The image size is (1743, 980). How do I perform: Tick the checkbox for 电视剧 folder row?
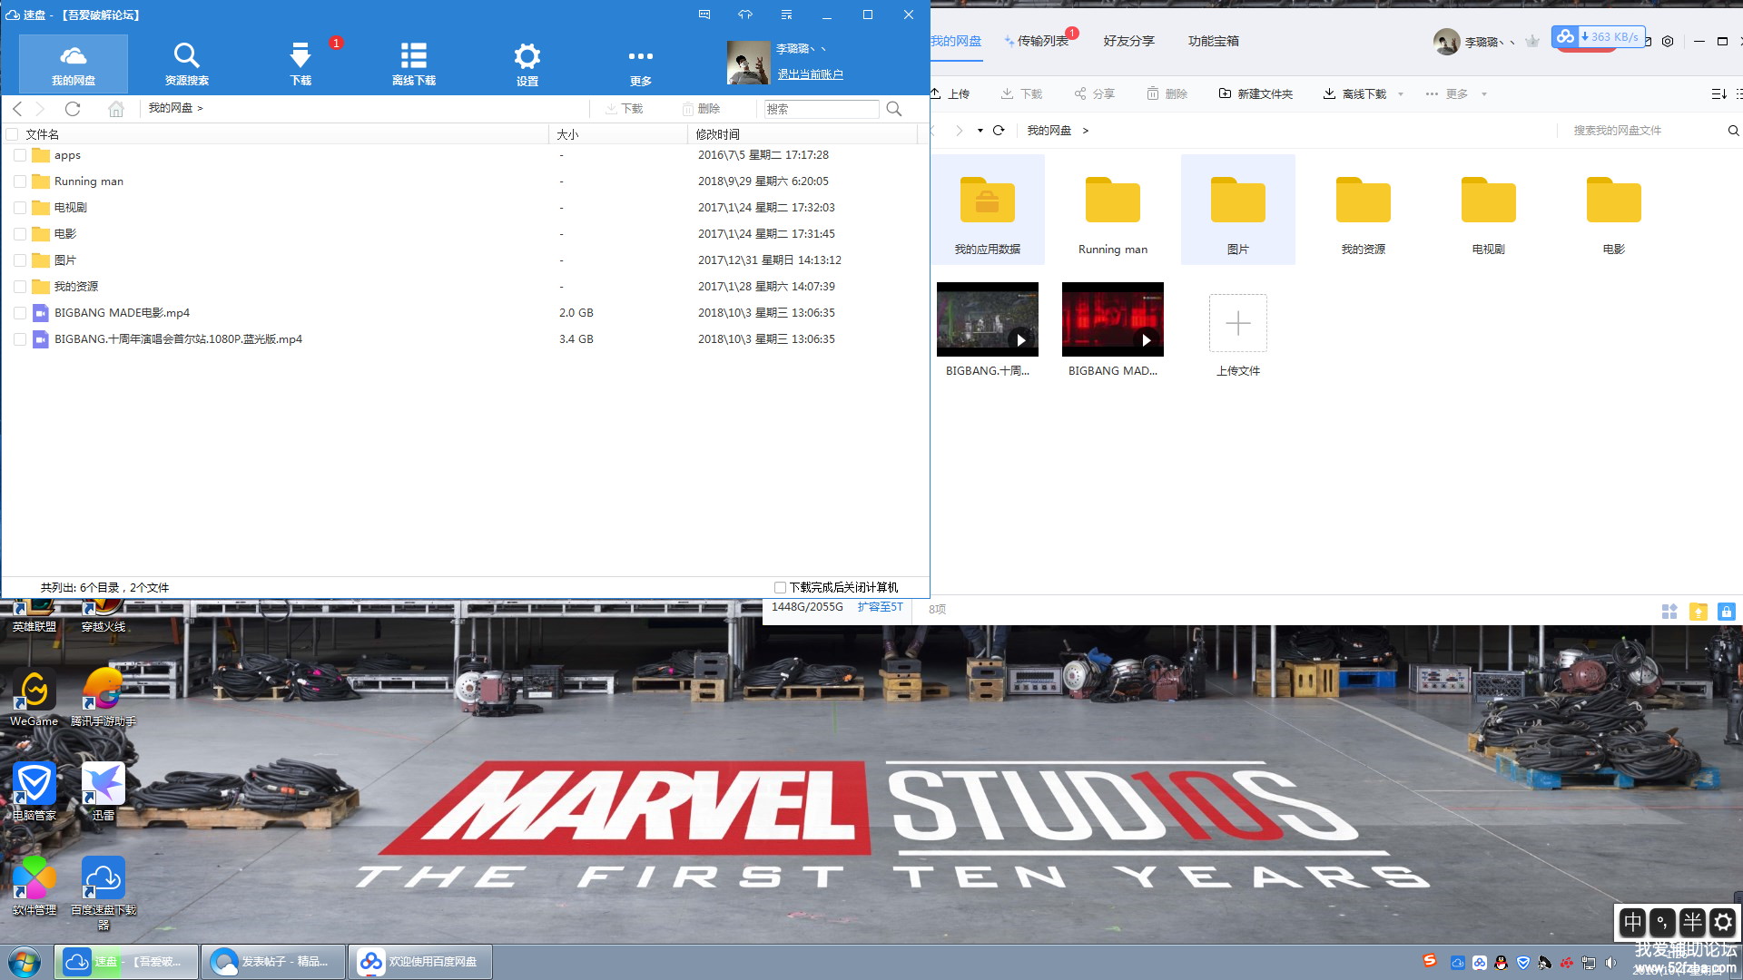20,208
